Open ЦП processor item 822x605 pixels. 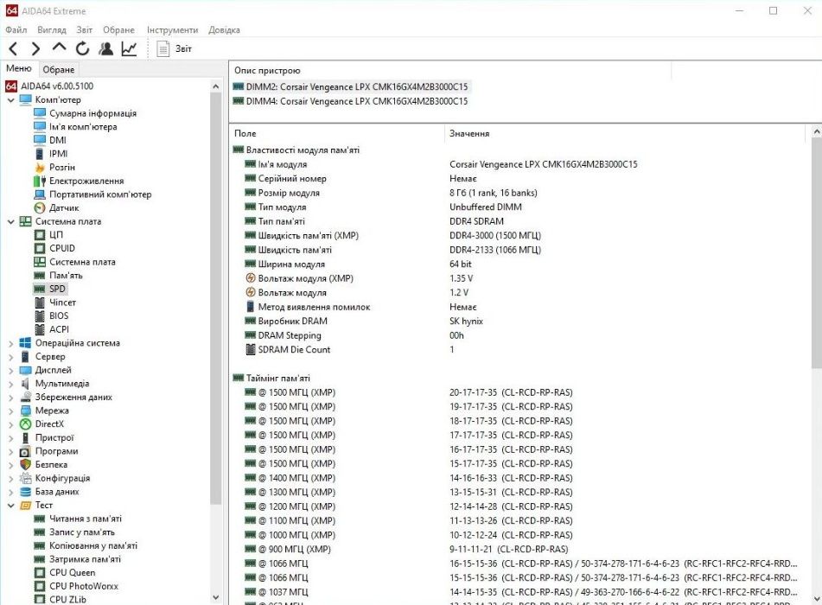tap(56, 235)
